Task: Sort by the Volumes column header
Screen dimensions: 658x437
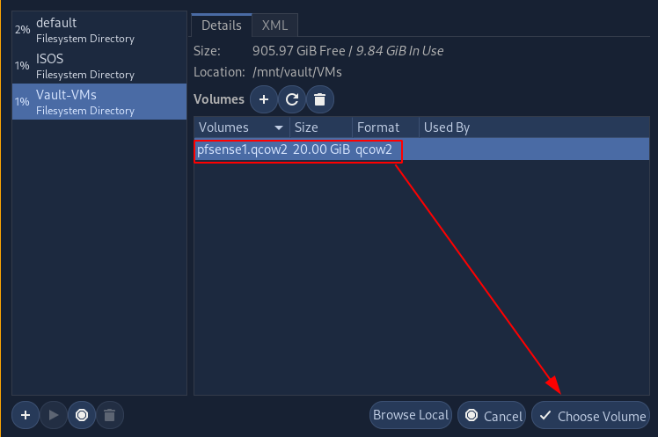Action: [242, 127]
